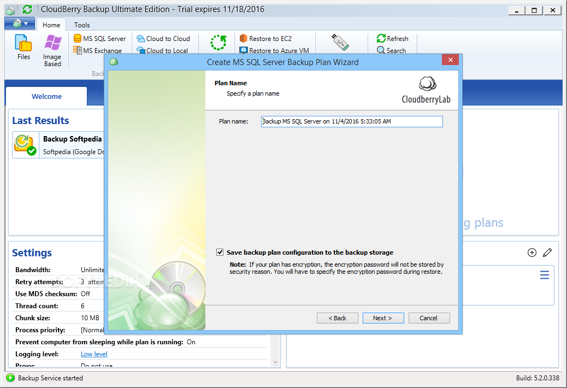The height and width of the screenshot is (388, 567).
Task: Select Cloud to Local backup
Action: (162, 50)
